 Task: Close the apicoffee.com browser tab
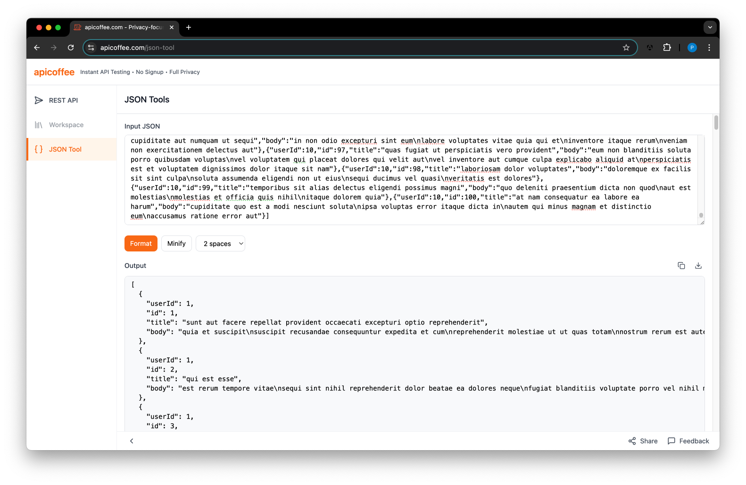click(x=172, y=27)
